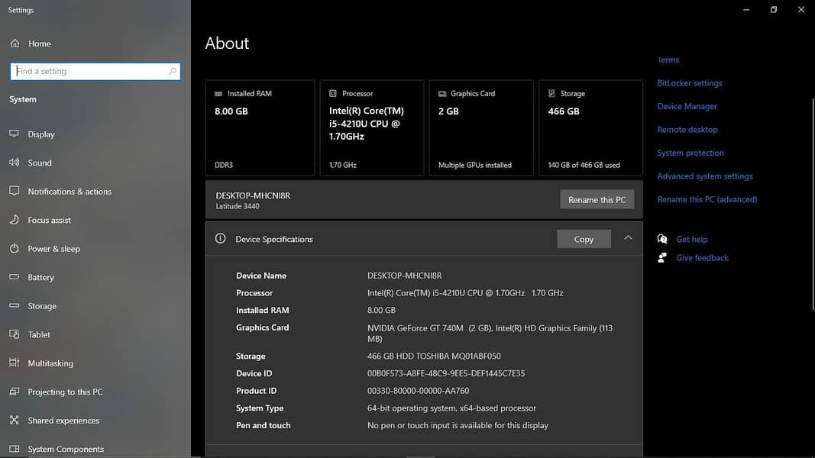Viewport: 815px width, 458px height.
Task: Click the Latitude 3440 model text
Action: click(238, 206)
